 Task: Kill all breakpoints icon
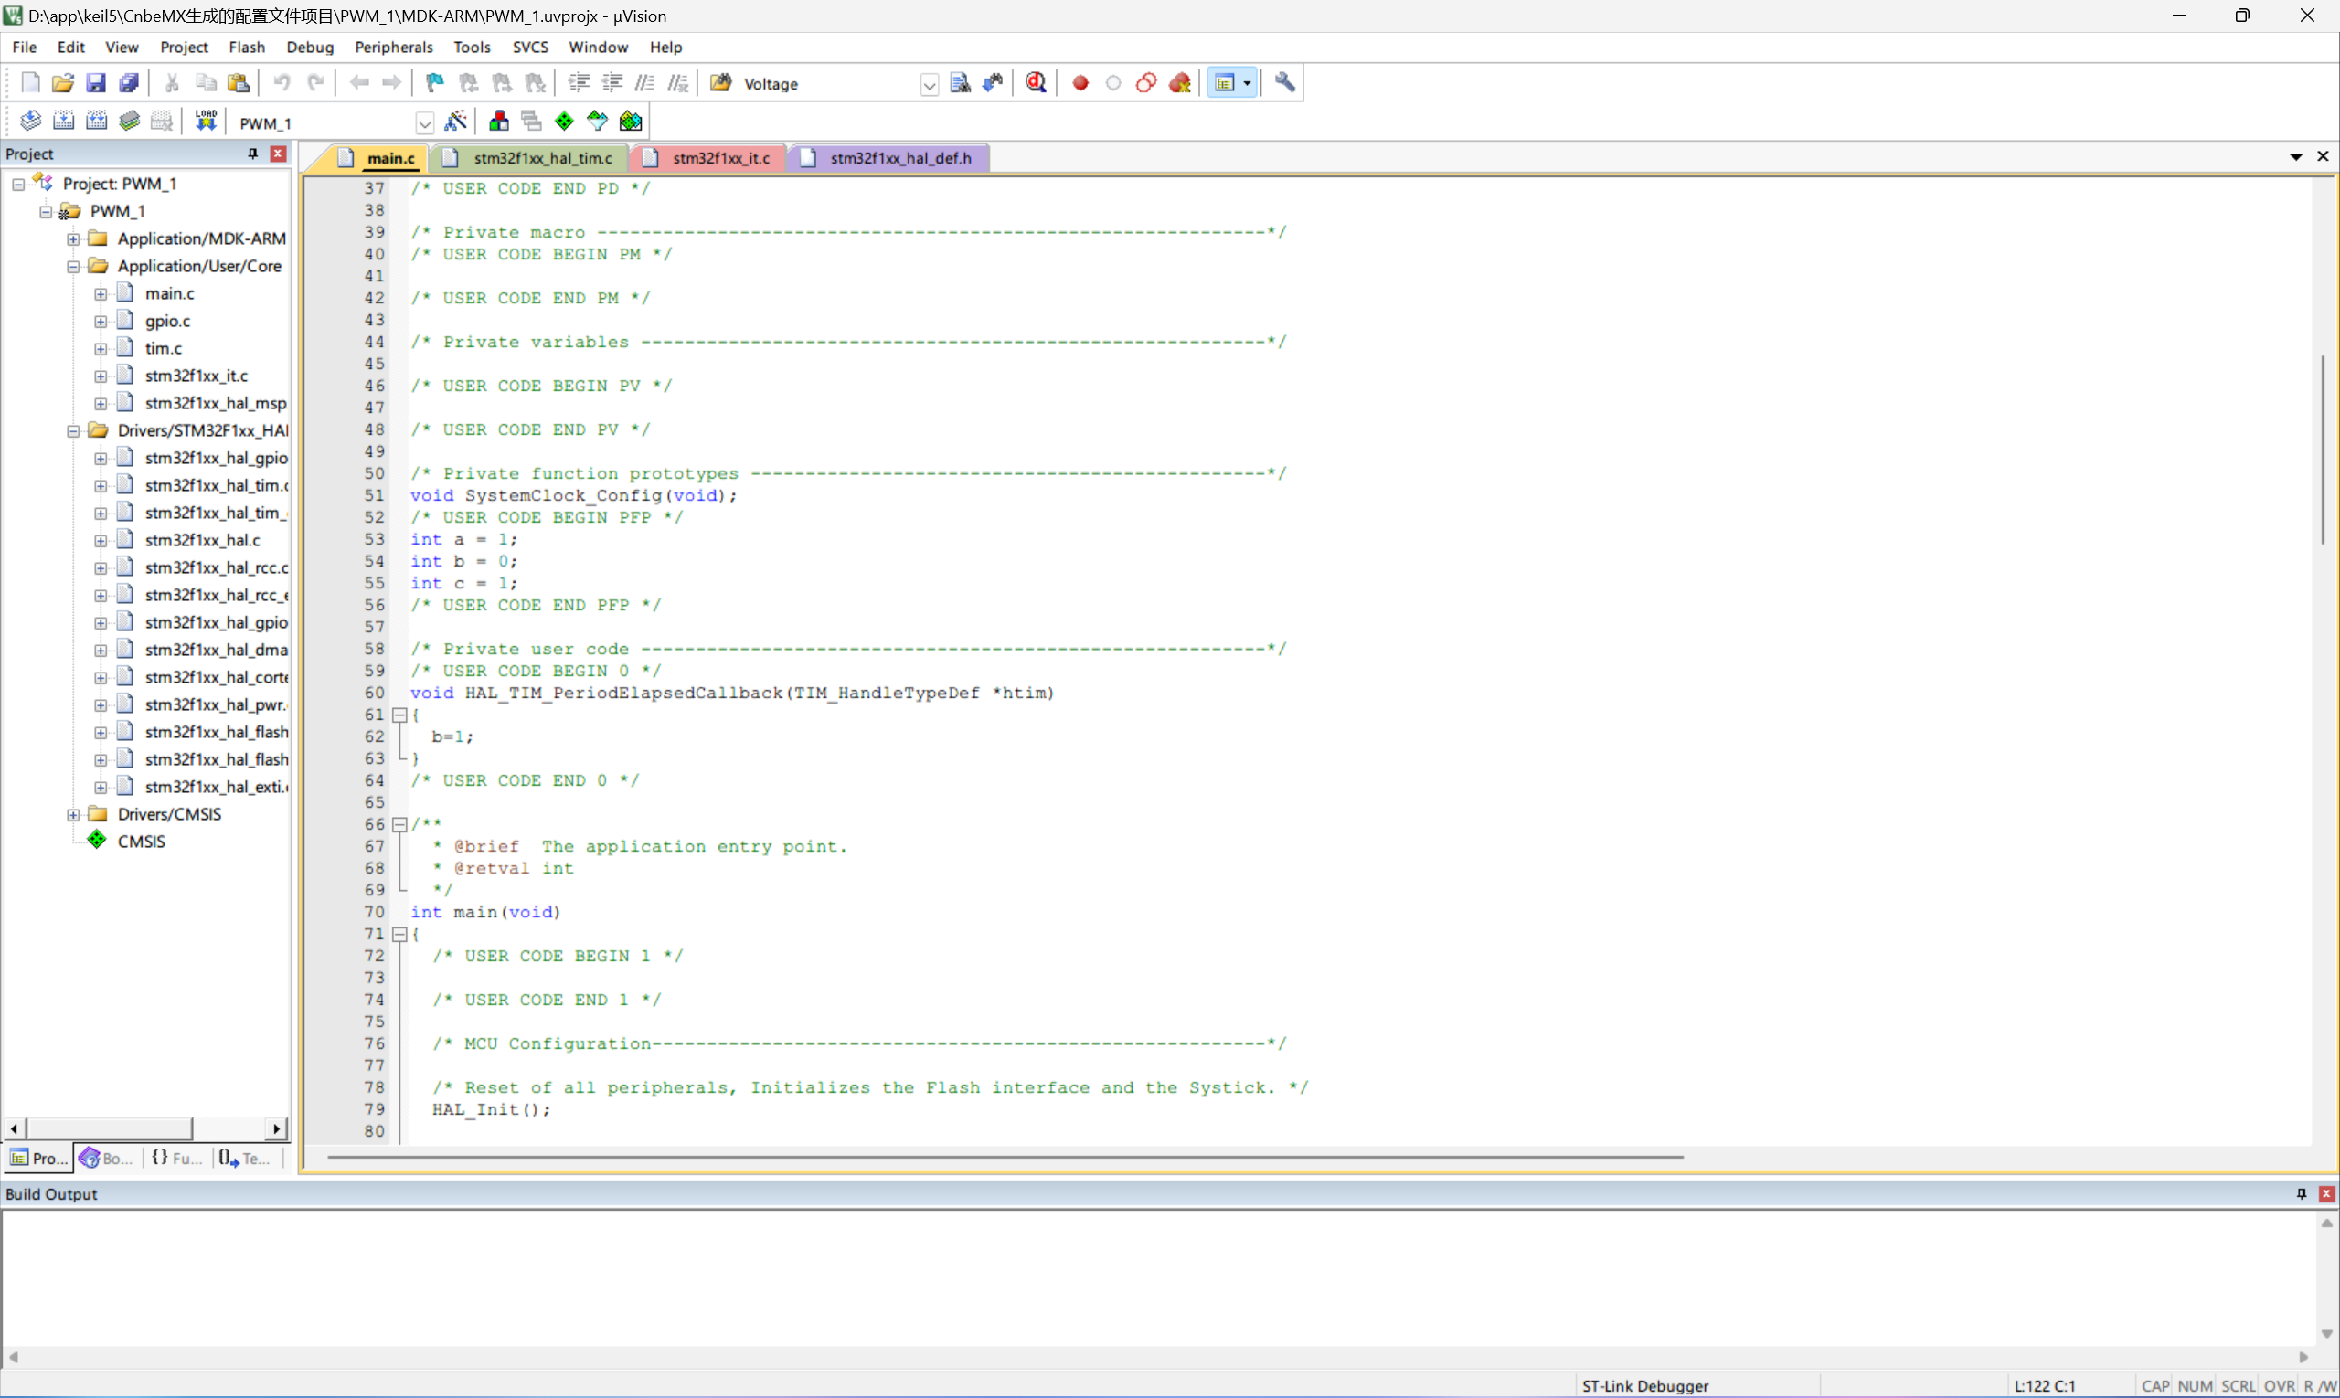click(x=1180, y=83)
